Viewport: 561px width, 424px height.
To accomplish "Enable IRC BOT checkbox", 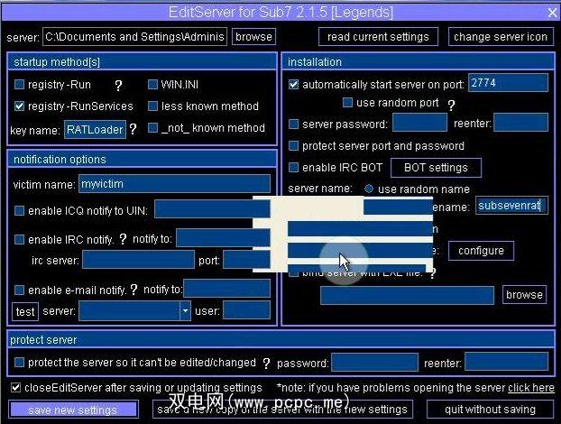I will pyautogui.click(x=294, y=167).
